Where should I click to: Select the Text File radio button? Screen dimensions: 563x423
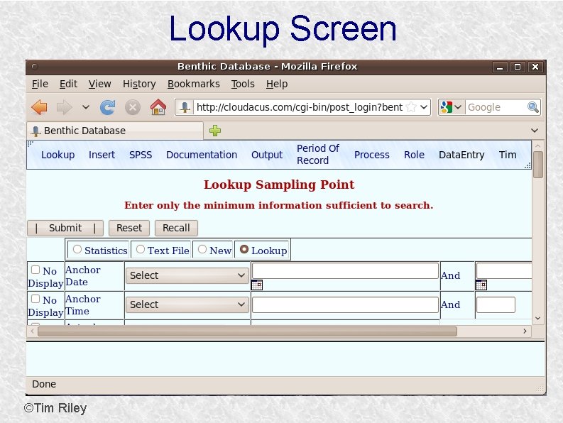pos(141,249)
